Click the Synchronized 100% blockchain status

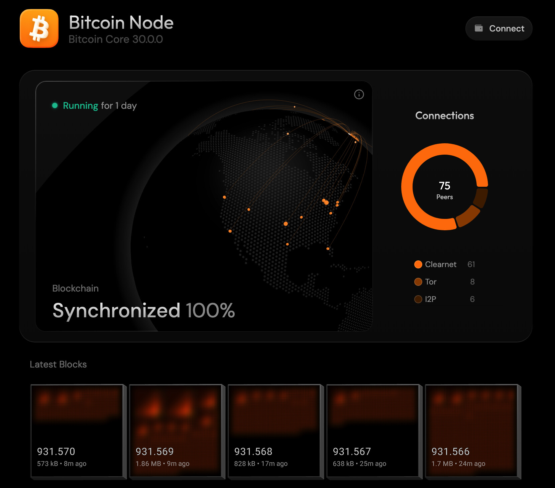(x=143, y=310)
